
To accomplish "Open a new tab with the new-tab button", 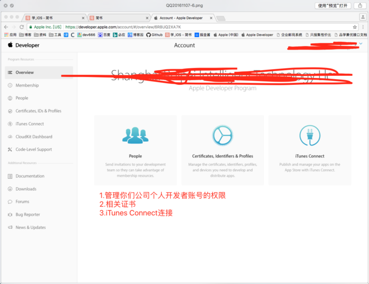I will coord(221,18).
